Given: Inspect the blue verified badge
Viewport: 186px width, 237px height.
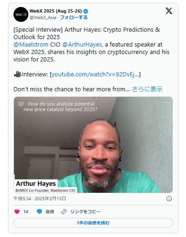Looking at the screenshot, I should (x=86, y=11).
